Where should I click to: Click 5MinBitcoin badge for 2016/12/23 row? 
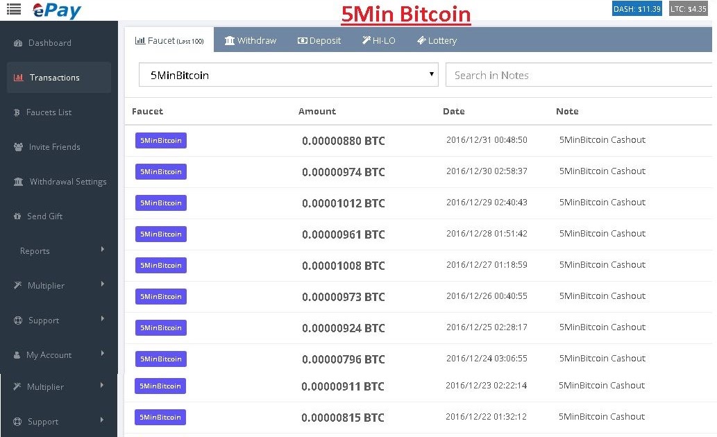point(160,386)
